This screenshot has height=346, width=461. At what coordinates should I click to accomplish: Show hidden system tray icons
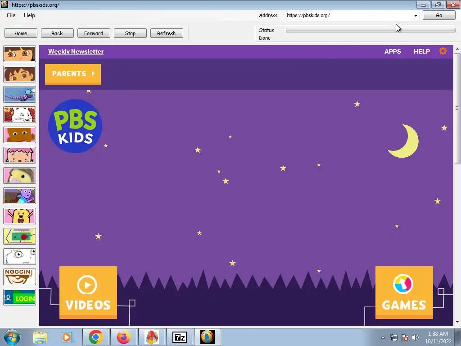[x=383, y=337]
